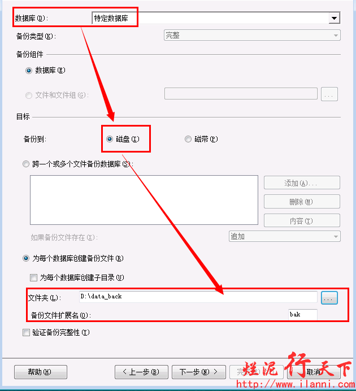Click the 备份文件扩展名 bak field
Image resolution: width=356 pixels, height=391 pixels.
click(x=303, y=315)
